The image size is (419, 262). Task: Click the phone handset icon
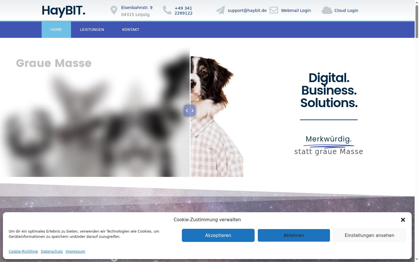[167, 10]
